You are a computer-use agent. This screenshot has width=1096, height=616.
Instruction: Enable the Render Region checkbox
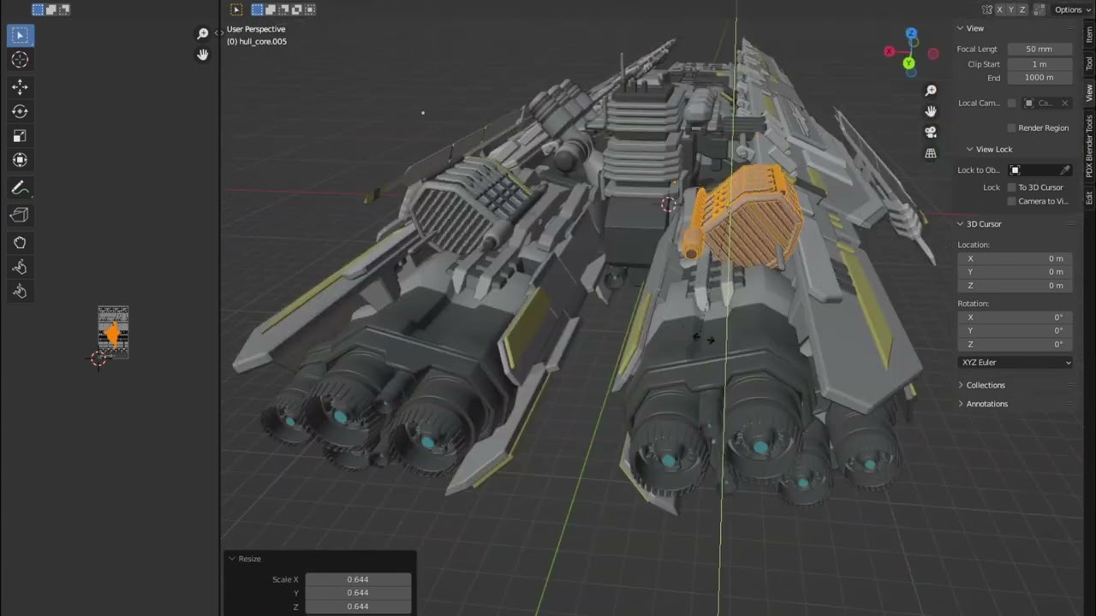click(1011, 127)
